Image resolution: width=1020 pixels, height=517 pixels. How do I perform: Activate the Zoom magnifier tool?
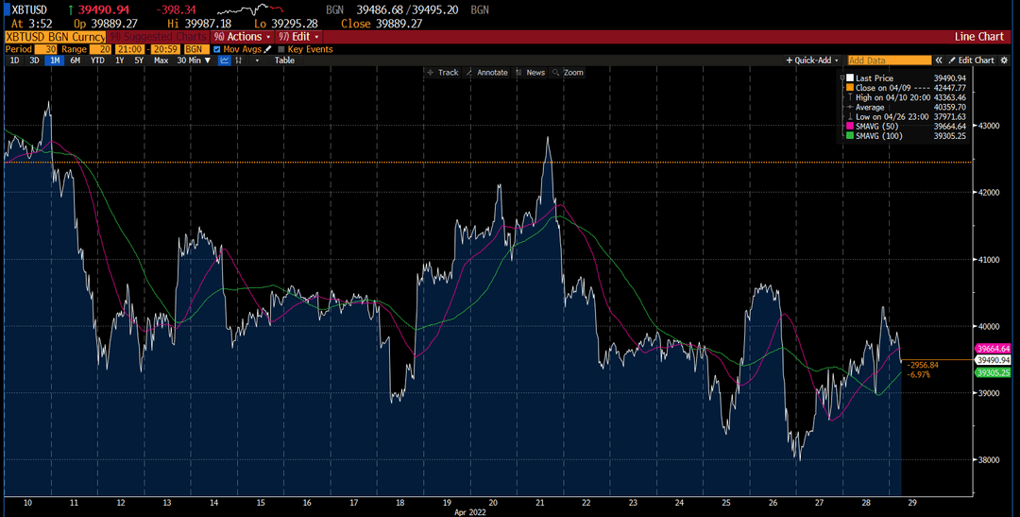coord(568,72)
